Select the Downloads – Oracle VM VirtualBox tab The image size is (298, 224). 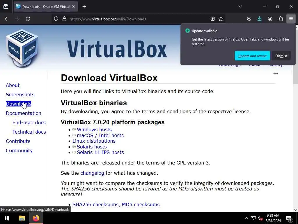point(46,7)
